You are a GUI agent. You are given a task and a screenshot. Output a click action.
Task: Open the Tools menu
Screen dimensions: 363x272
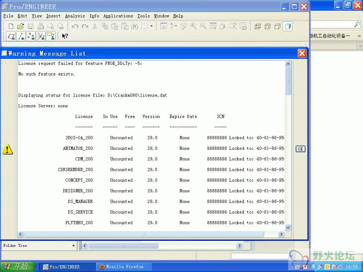point(144,16)
